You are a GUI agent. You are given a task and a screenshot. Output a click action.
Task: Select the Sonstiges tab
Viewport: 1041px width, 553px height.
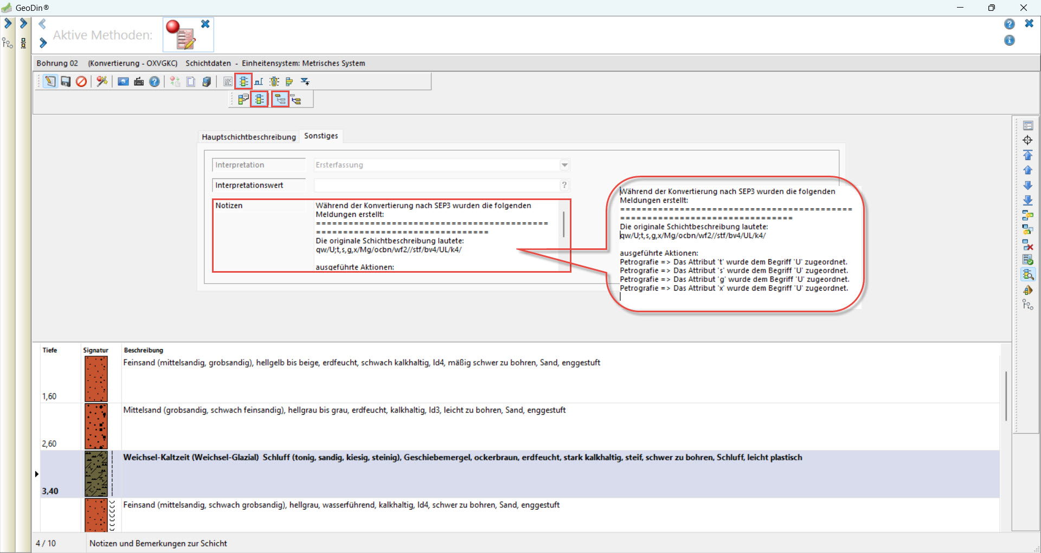pyautogui.click(x=321, y=136)
